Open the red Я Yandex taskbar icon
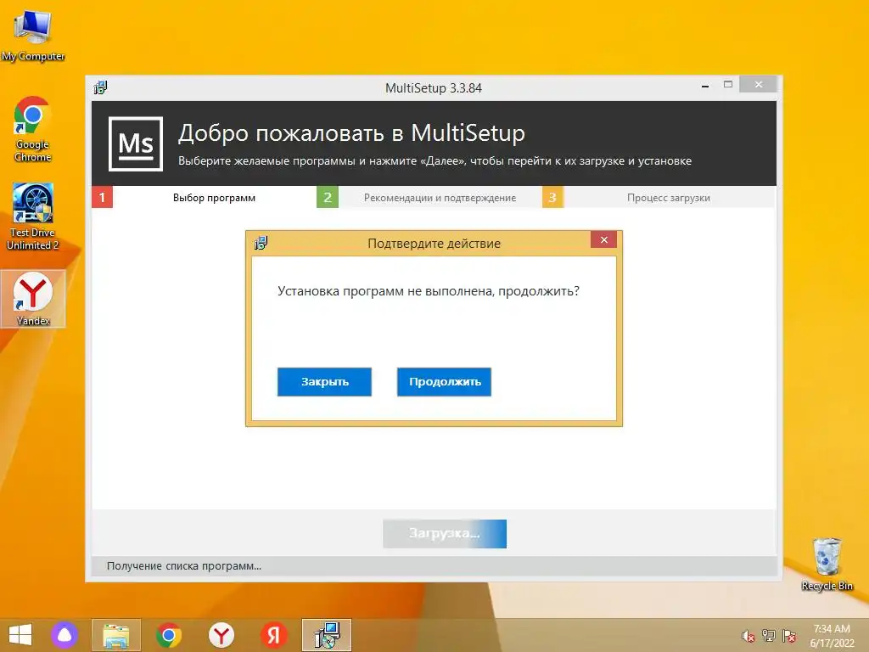Viewport: 869px width, 652px height. tap(274, 635)
